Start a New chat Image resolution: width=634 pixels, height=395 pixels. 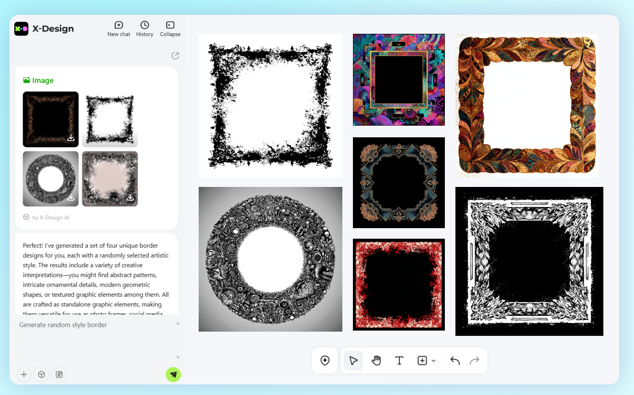(x=118, y=29)
